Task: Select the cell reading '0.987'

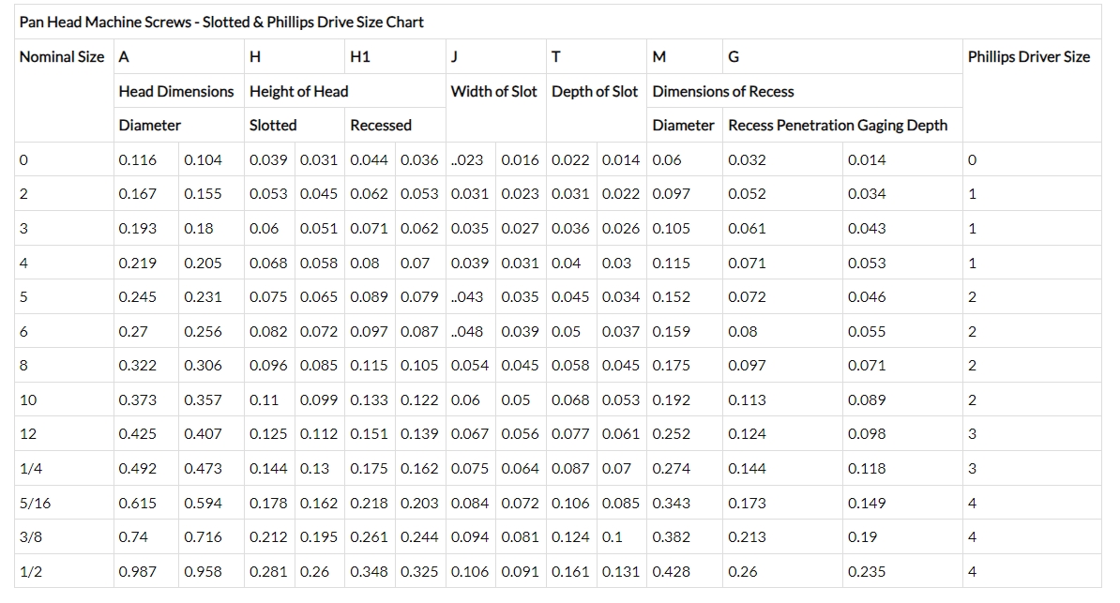Action: tap(137, 571)
